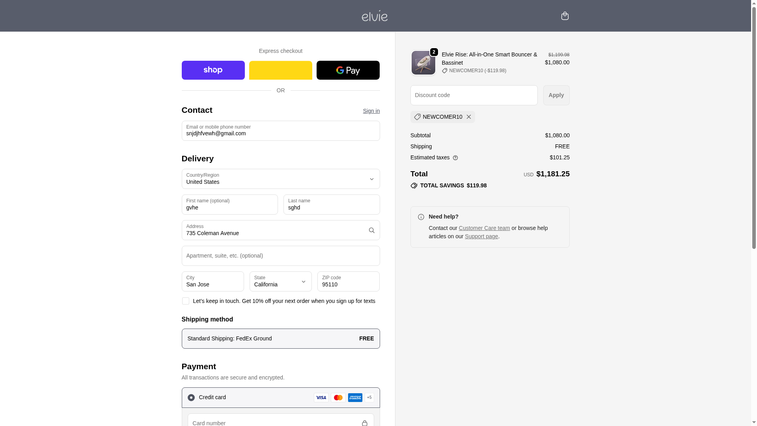The image size is (757, 426).
Task: Open the Customer Care team link
Action: pos(484,228)
